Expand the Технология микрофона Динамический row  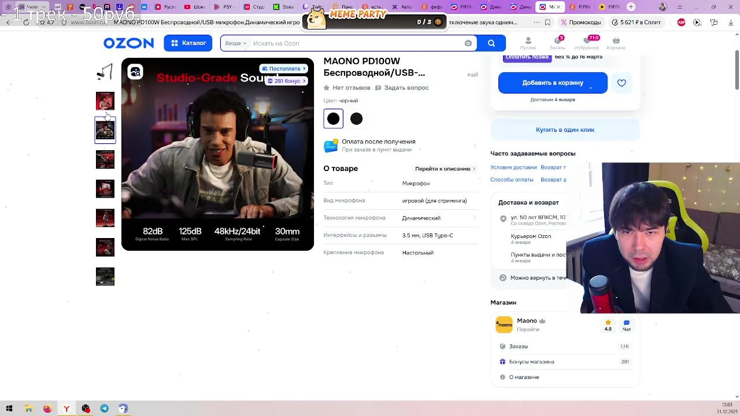click(401, 218)
